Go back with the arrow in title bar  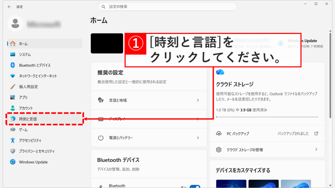[9, 7]
